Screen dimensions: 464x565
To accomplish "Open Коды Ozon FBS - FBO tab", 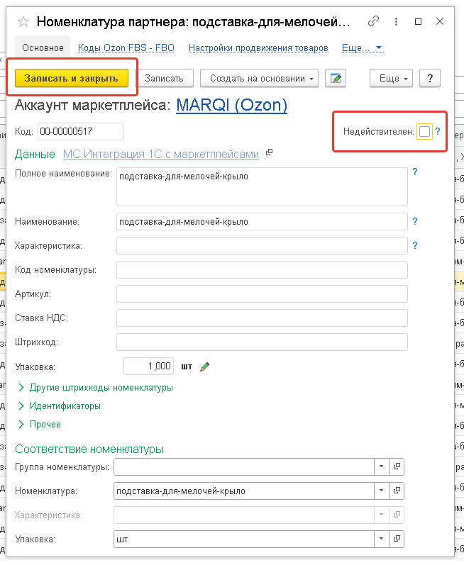I will (x=126, y=48).
